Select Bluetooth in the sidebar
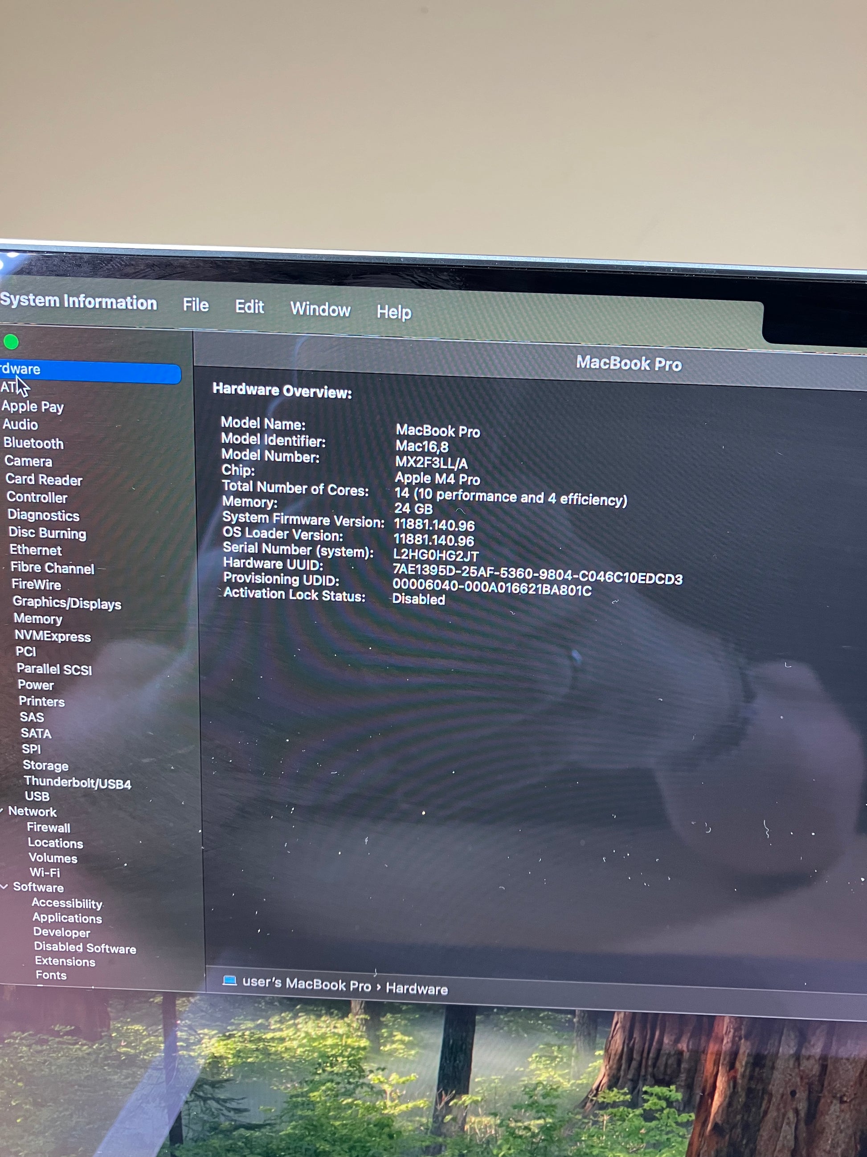The width and height of the screenshot is (867, 1157). pos(33,443)
